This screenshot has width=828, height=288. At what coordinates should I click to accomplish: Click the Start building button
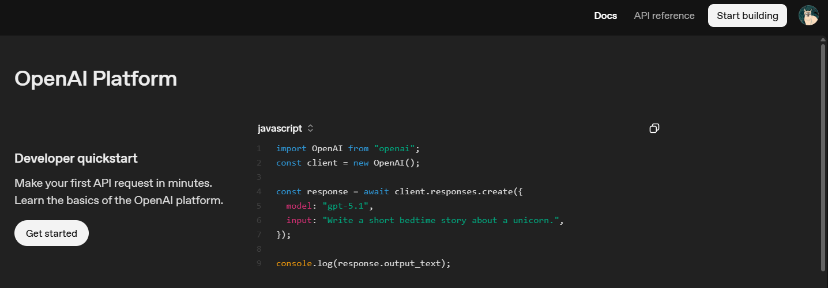(747, 16)
